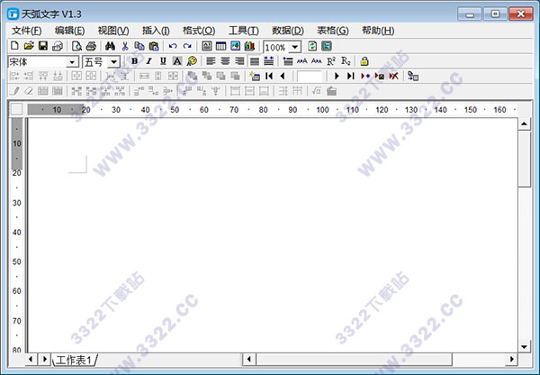
Task: Undo the last action
Action: [173, 46]
